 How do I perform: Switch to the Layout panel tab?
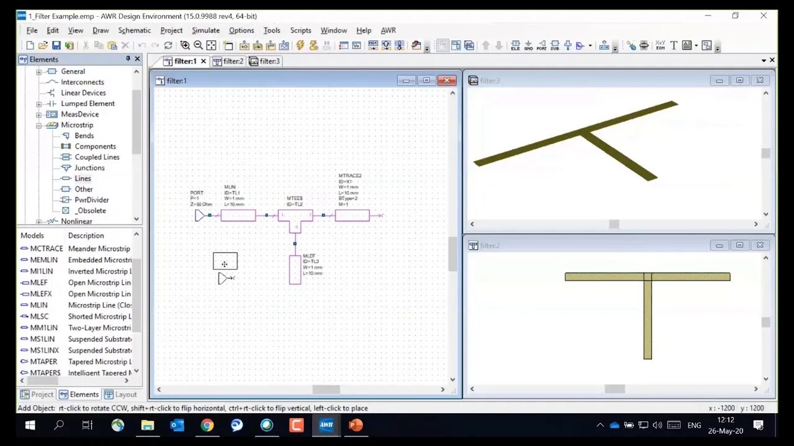pos(121,394)
